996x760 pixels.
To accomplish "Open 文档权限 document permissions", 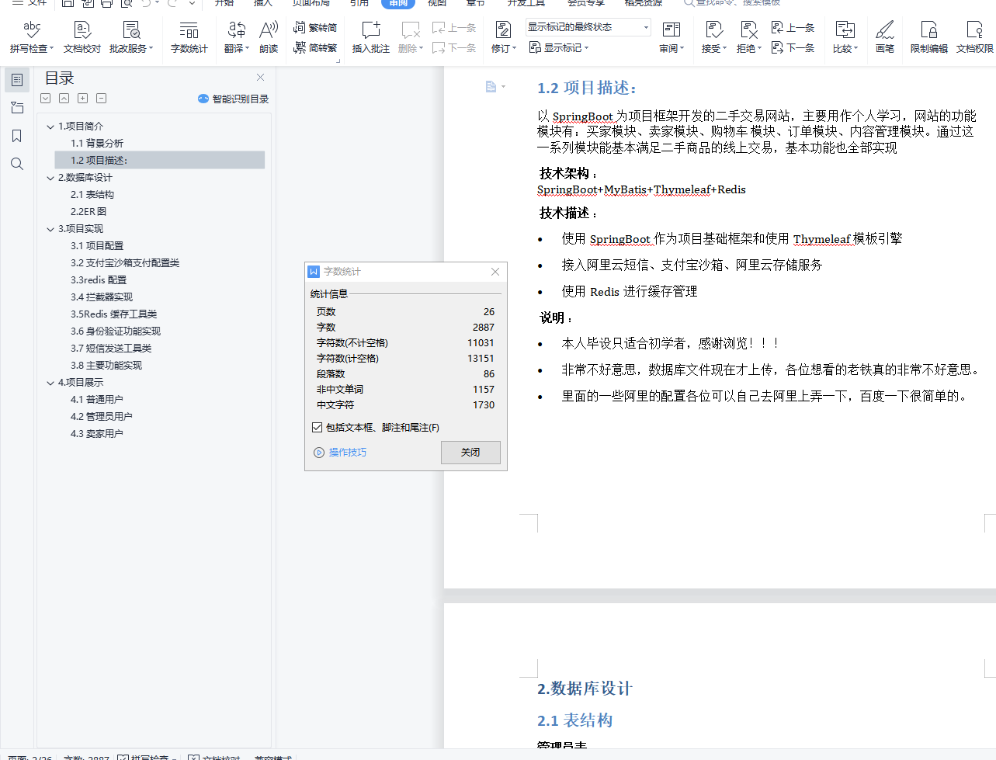I will pyautogui.click(x=975, y=36).
